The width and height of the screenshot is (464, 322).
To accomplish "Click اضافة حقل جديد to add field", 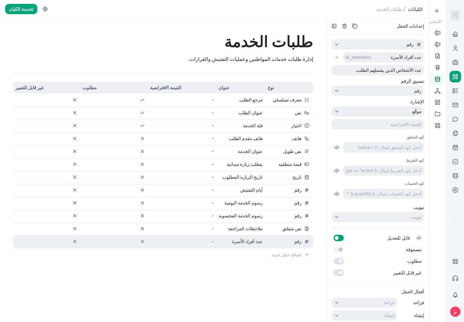I will (290, 255).
